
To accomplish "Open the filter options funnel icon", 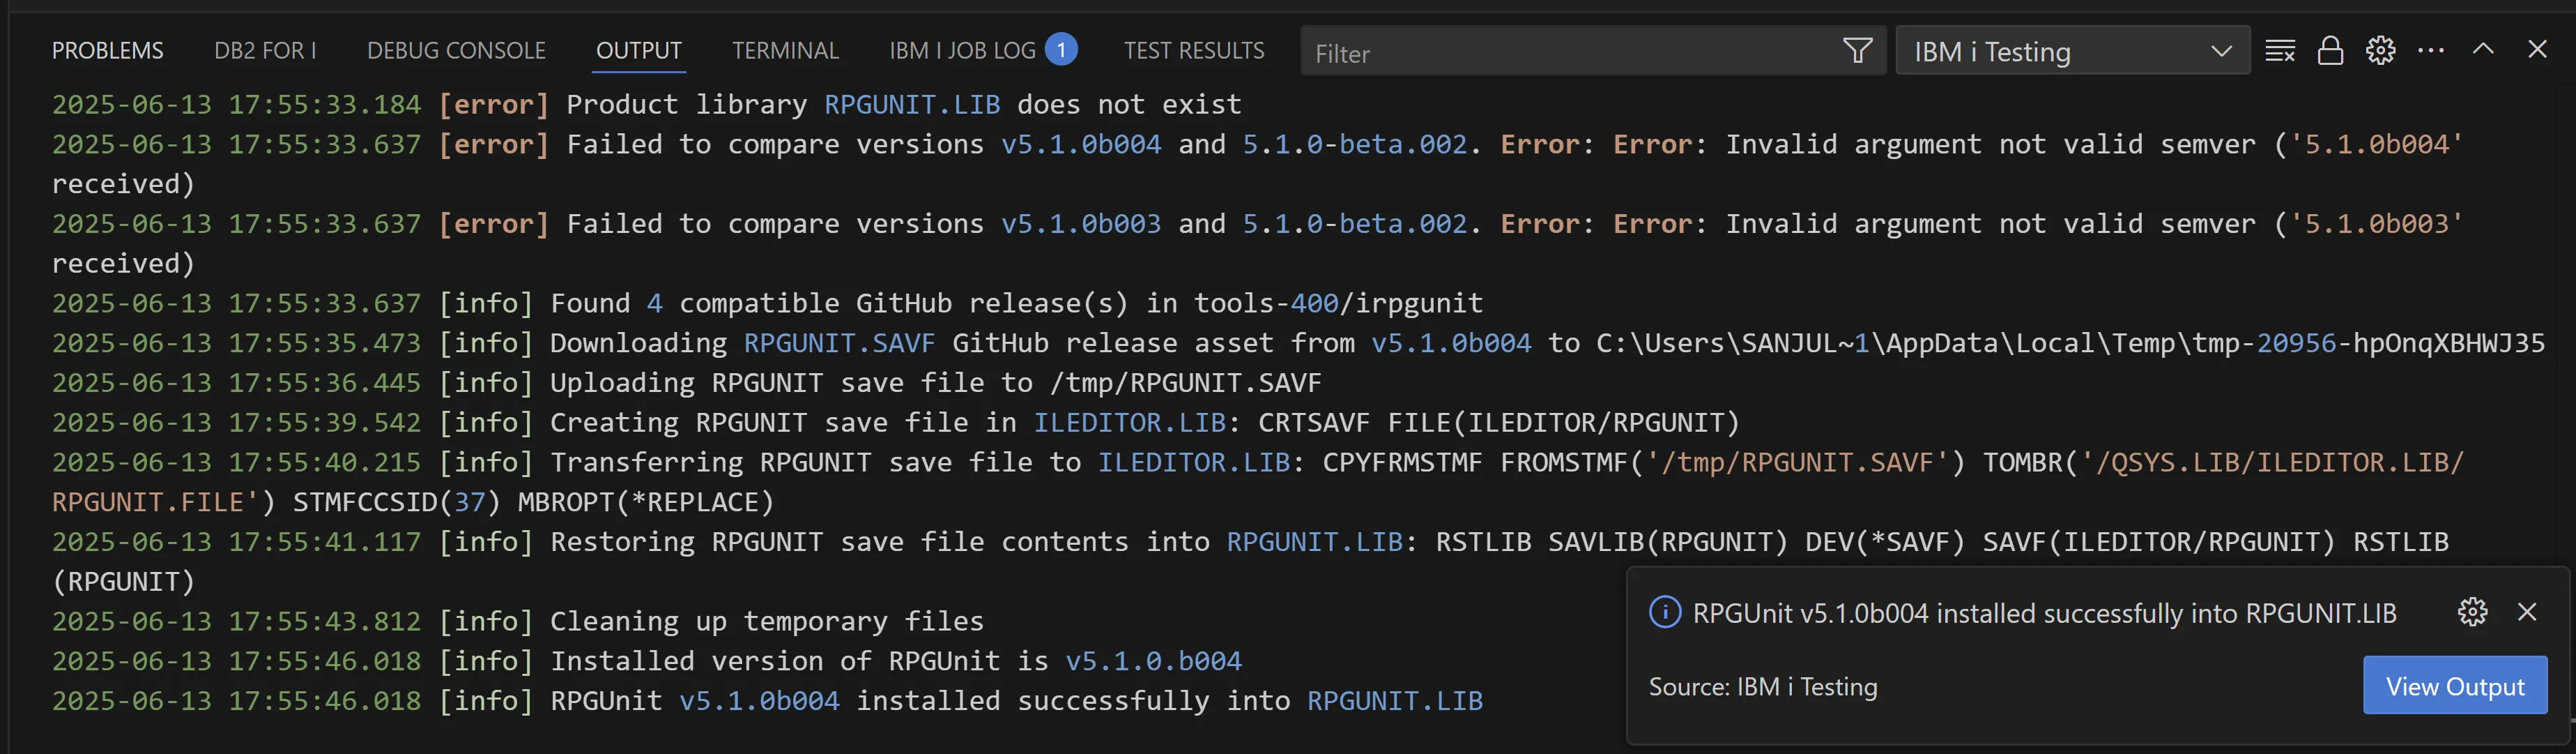I will [x=1857, y=51].
